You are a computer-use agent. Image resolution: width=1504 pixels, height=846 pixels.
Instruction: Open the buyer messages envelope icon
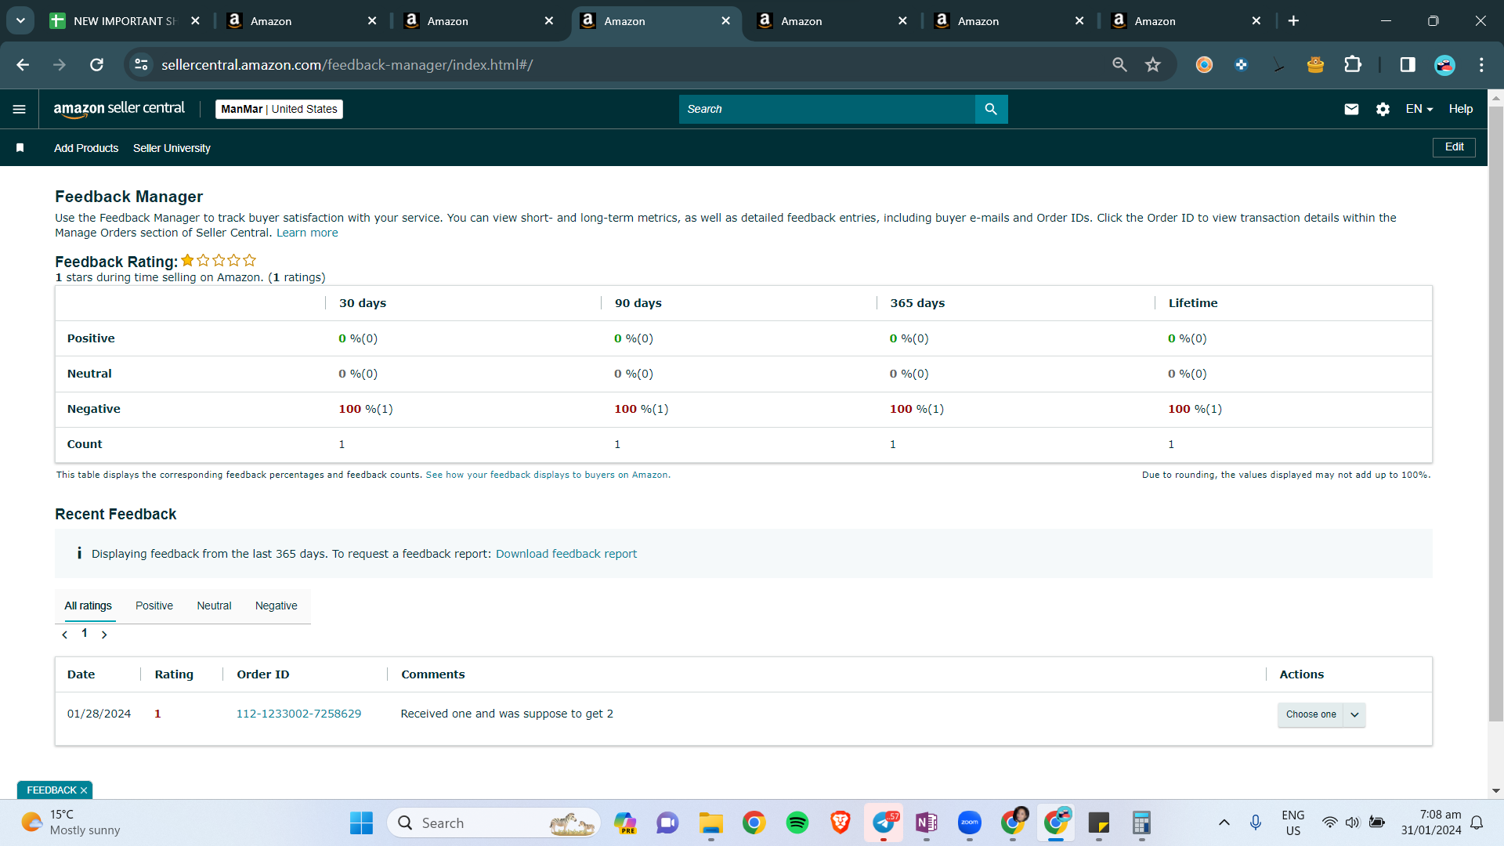coord(1351,110)
